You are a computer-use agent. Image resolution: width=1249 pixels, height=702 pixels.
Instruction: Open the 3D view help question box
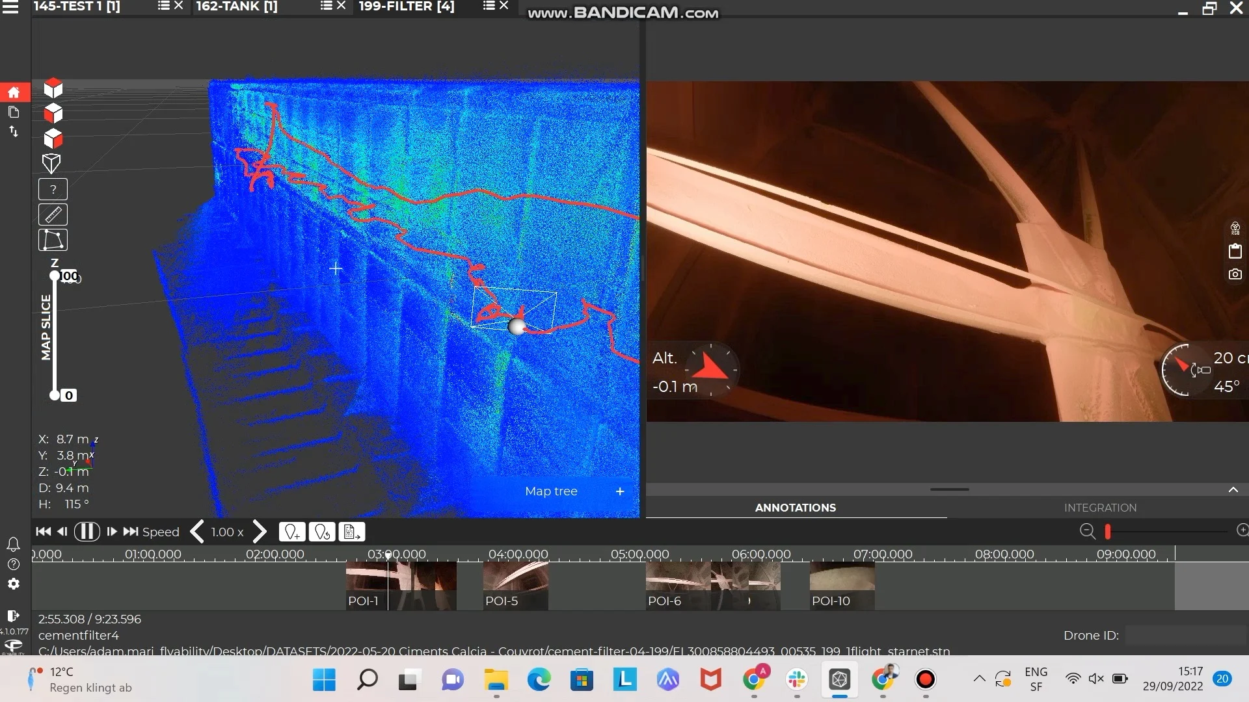coord(53,189)
